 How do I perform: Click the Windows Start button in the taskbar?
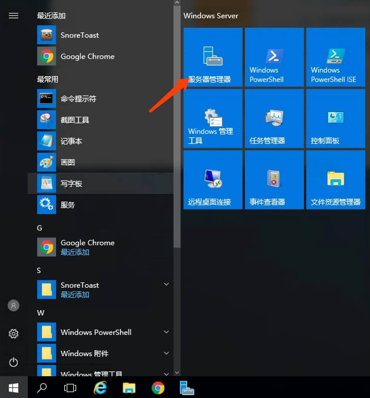pyautogui.click(x=14, y=388)
